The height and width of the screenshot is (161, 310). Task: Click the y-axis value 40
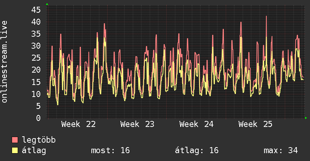36,22
